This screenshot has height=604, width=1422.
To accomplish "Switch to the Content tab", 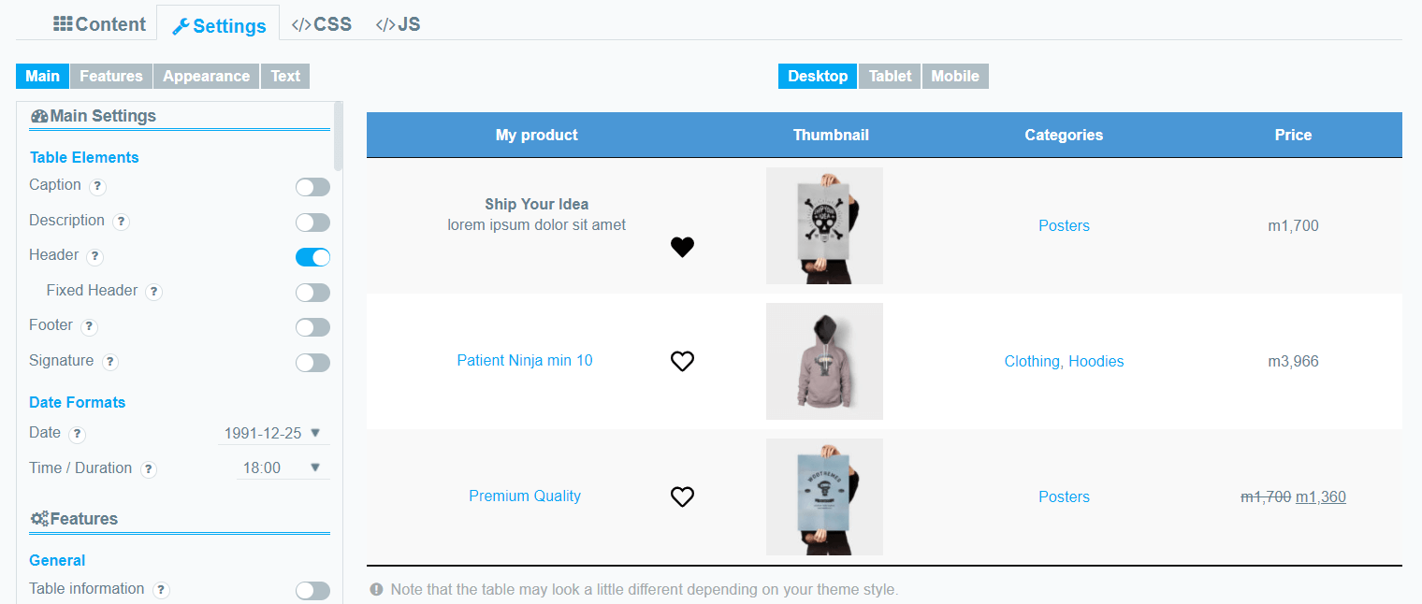I will click(99, 23).
